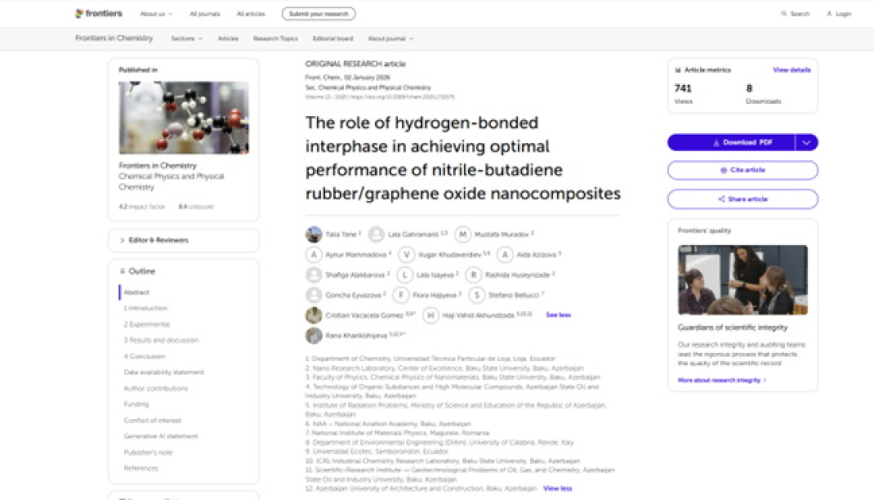
Task: Open the About journal dropdown
Action: 390,38
